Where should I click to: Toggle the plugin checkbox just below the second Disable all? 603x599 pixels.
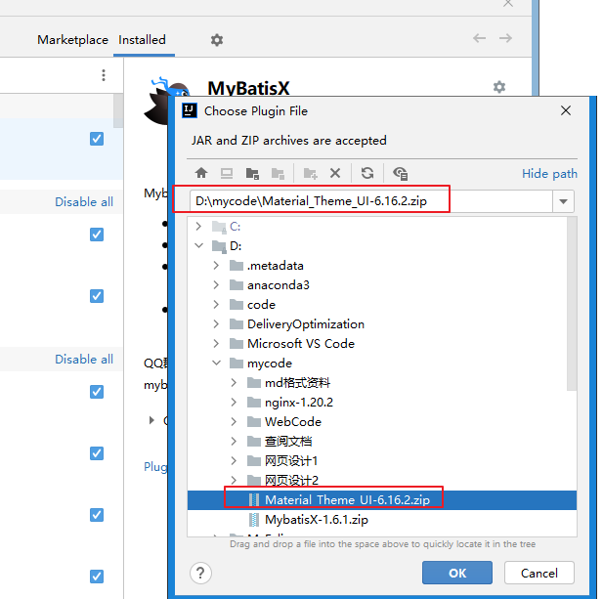click(97, 392)
